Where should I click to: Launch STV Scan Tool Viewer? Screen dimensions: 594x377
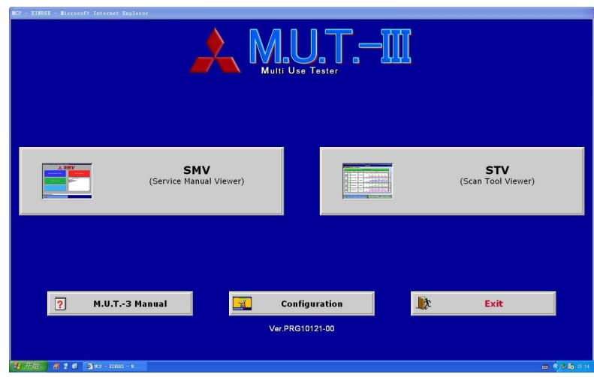[452, 181]
